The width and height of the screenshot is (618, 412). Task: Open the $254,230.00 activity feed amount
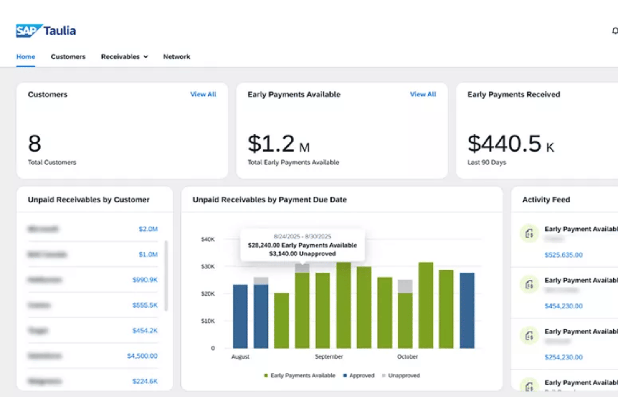563,357
